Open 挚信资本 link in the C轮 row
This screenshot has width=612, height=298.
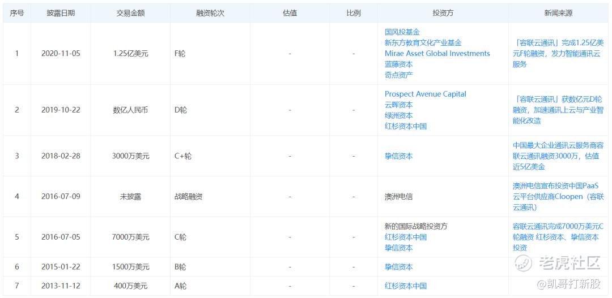pos(398,248)
